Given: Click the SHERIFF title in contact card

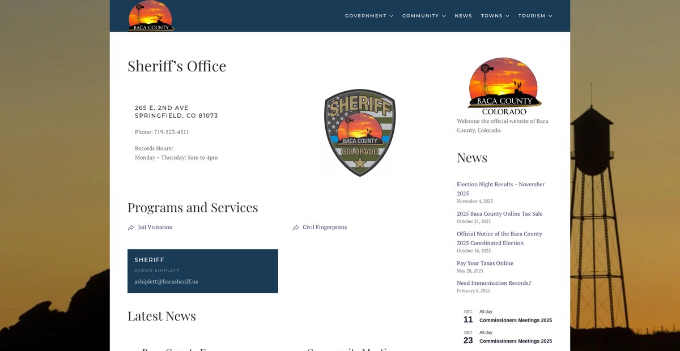Looking at the screenshot, I should 150,260.
